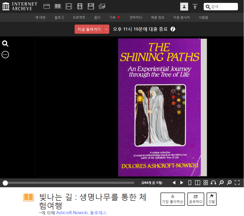This screenshot has height=216, width=244.
Task: Click the page count text (244개 중 1개)
Action: click(152, 183)
